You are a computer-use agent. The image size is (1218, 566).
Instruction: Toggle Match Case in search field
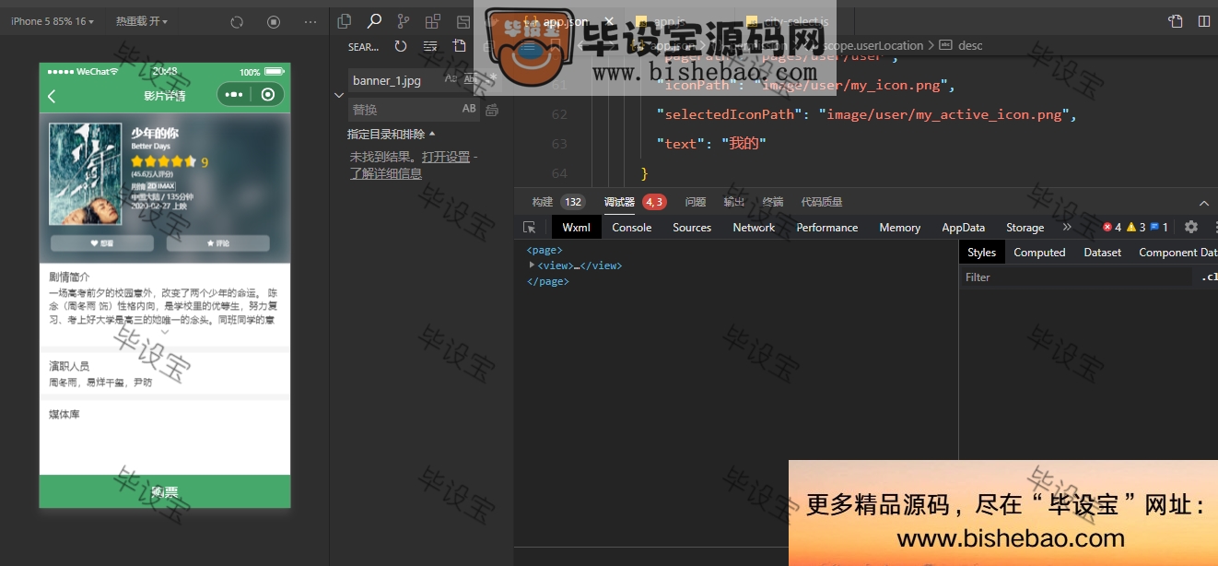click(451, 79)
